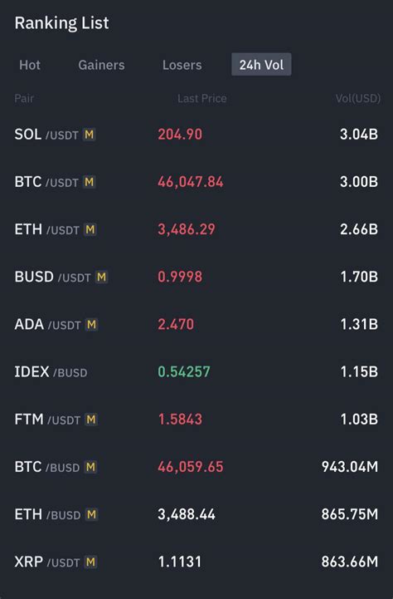Open ADA/USDT trading pair

click(196, 324)
